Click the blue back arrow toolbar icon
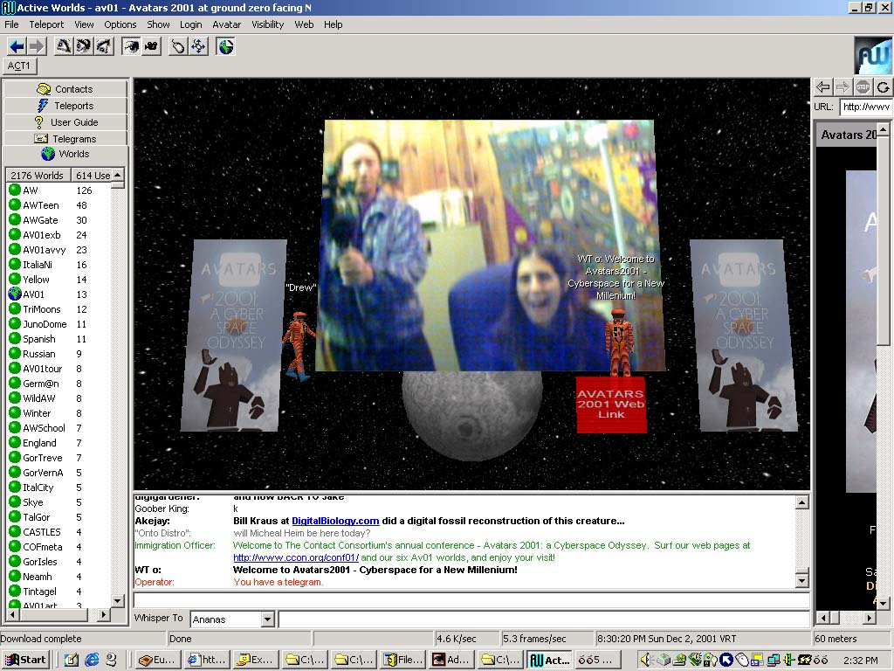Viewport: 894px width, 671px height. pos(16,46)
